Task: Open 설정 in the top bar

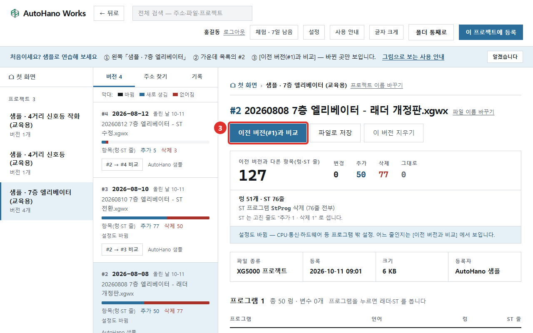Action: click(314, 32)
